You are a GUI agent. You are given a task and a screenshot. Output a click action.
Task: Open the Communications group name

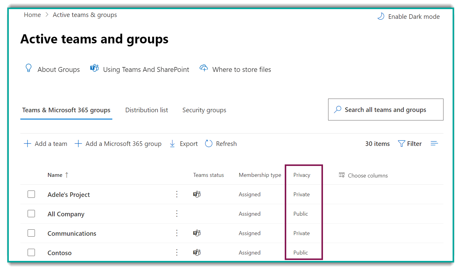coord(72,233)
